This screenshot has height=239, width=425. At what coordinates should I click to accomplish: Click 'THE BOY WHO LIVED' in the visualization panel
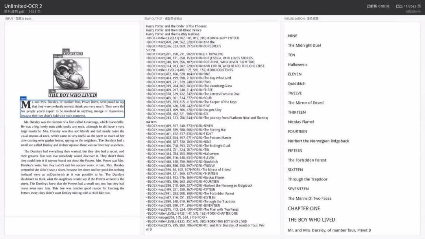311,220
